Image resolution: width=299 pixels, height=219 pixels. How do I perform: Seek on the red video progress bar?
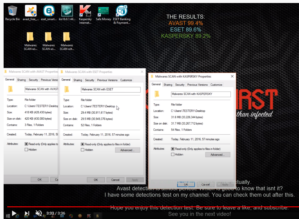pyautogui.click(x=153, y=207)
